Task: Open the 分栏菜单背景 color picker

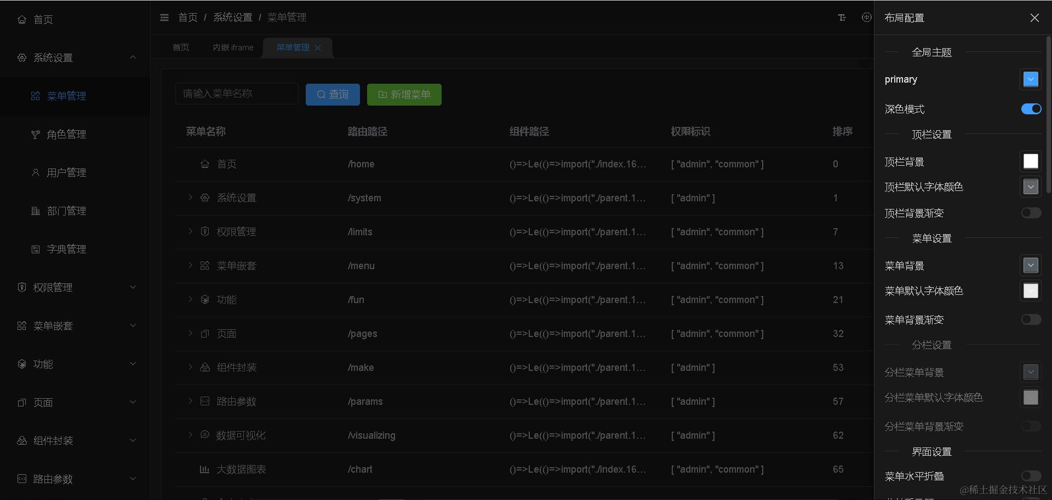Action: 1031,372
